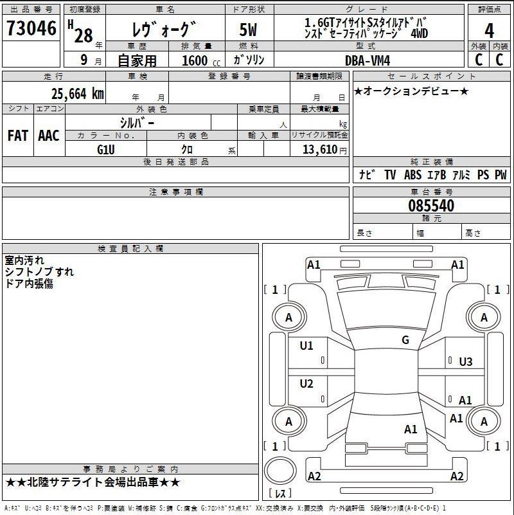Click the 登録番号 header
Screen dimensions: 514x515
click(229, 77)
